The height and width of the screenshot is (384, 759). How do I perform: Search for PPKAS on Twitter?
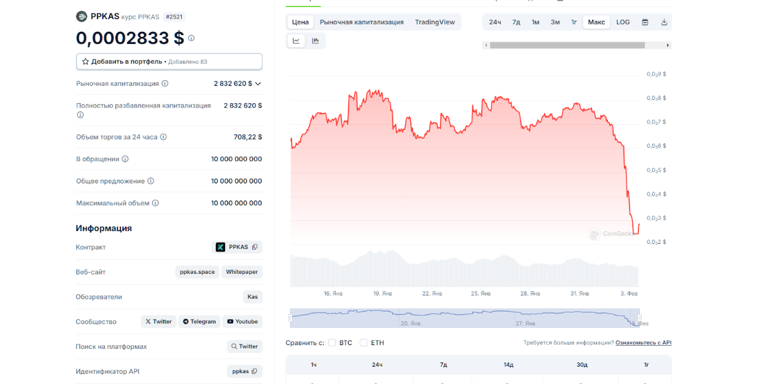245,346
